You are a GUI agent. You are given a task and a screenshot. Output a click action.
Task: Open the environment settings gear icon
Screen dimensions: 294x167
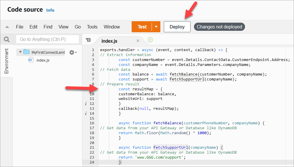coord(72,52)
